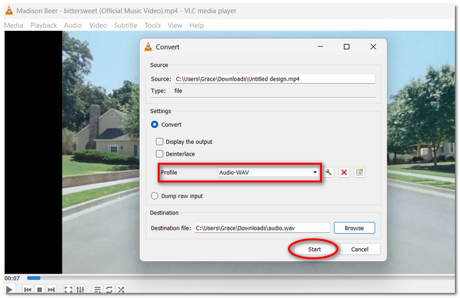Delete selected profile with red X

[344, 172]
